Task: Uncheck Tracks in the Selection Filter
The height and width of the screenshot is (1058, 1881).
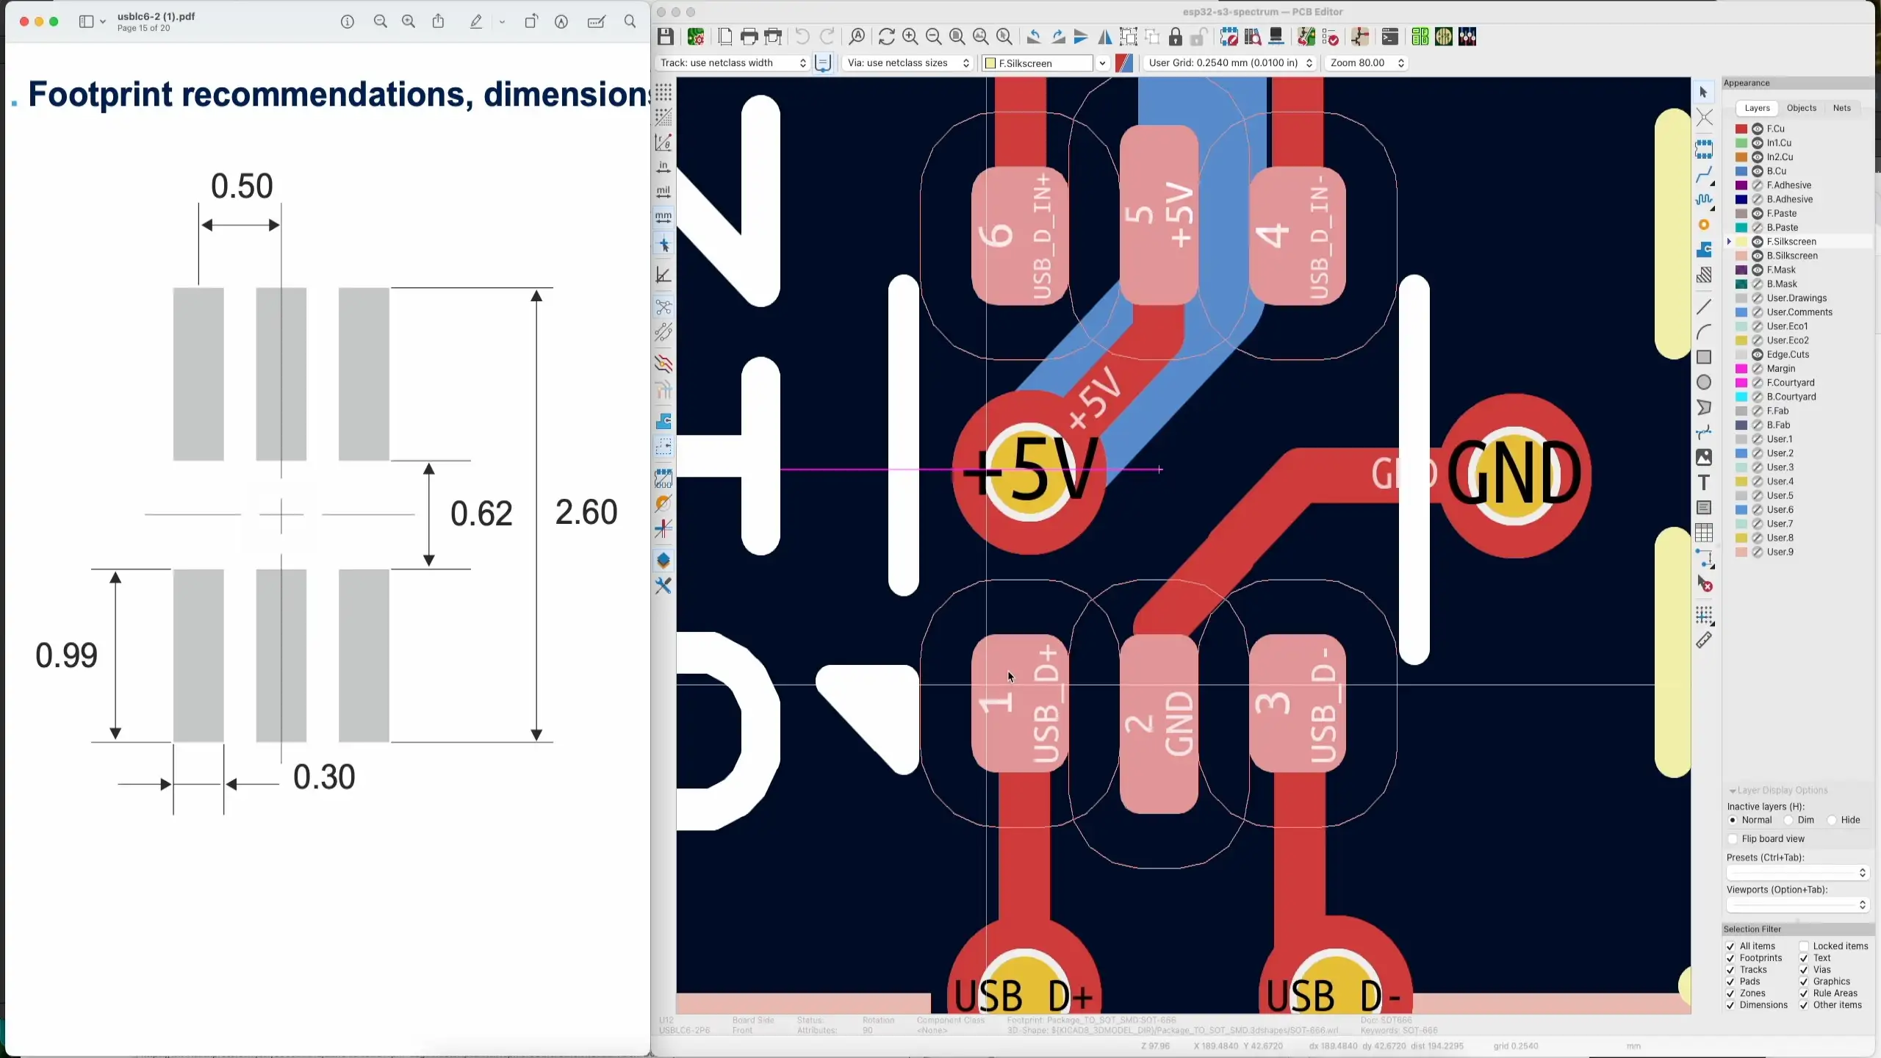Action: point(1732,969)
